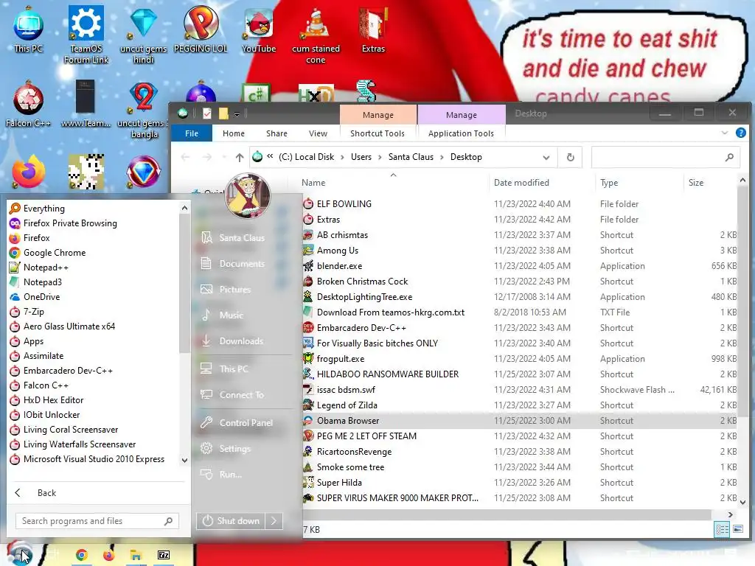Open the File tab
The image size is (755, 566).
(192, 133)
